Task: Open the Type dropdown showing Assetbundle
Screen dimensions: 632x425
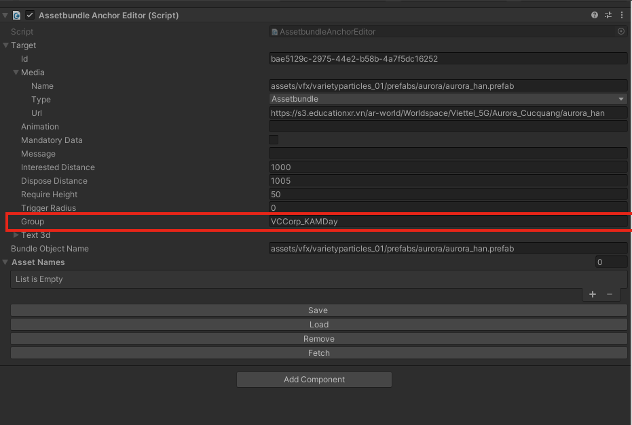Action: point(448,99)
